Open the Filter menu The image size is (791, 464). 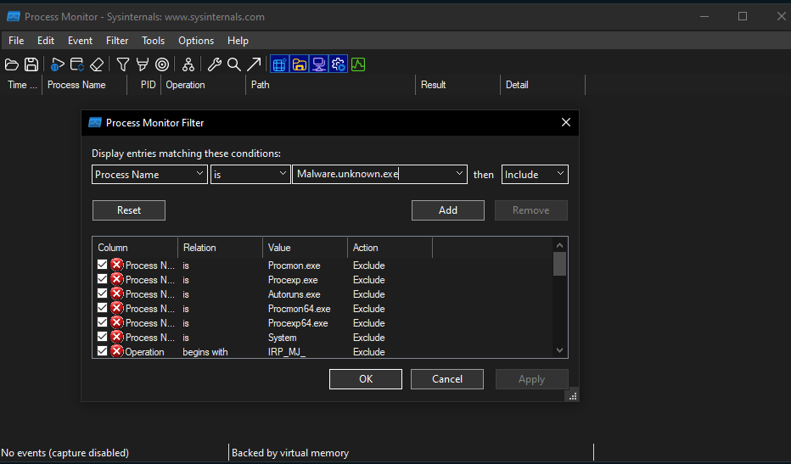pyautogui.click(x=117, y=41)
